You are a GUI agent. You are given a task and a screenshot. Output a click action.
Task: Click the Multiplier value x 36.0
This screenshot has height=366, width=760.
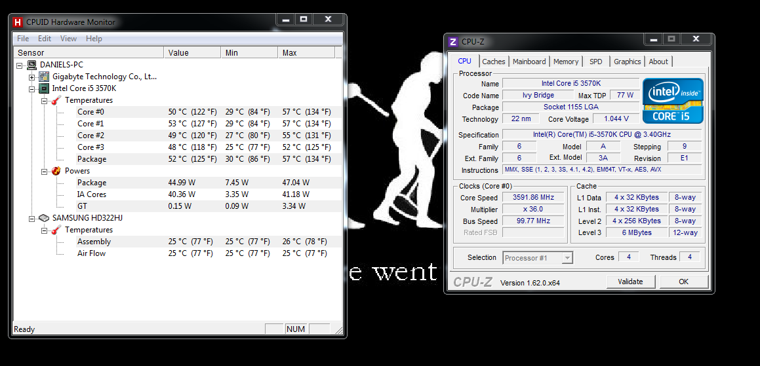click(534, 209)
